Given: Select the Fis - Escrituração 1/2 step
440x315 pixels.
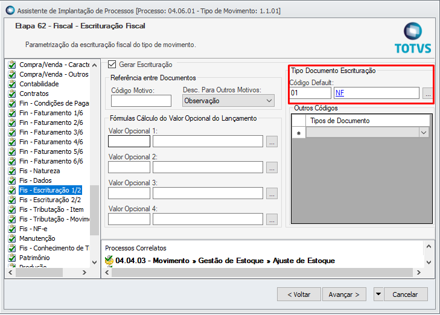Looking at the screenshot, I should 50,190.
